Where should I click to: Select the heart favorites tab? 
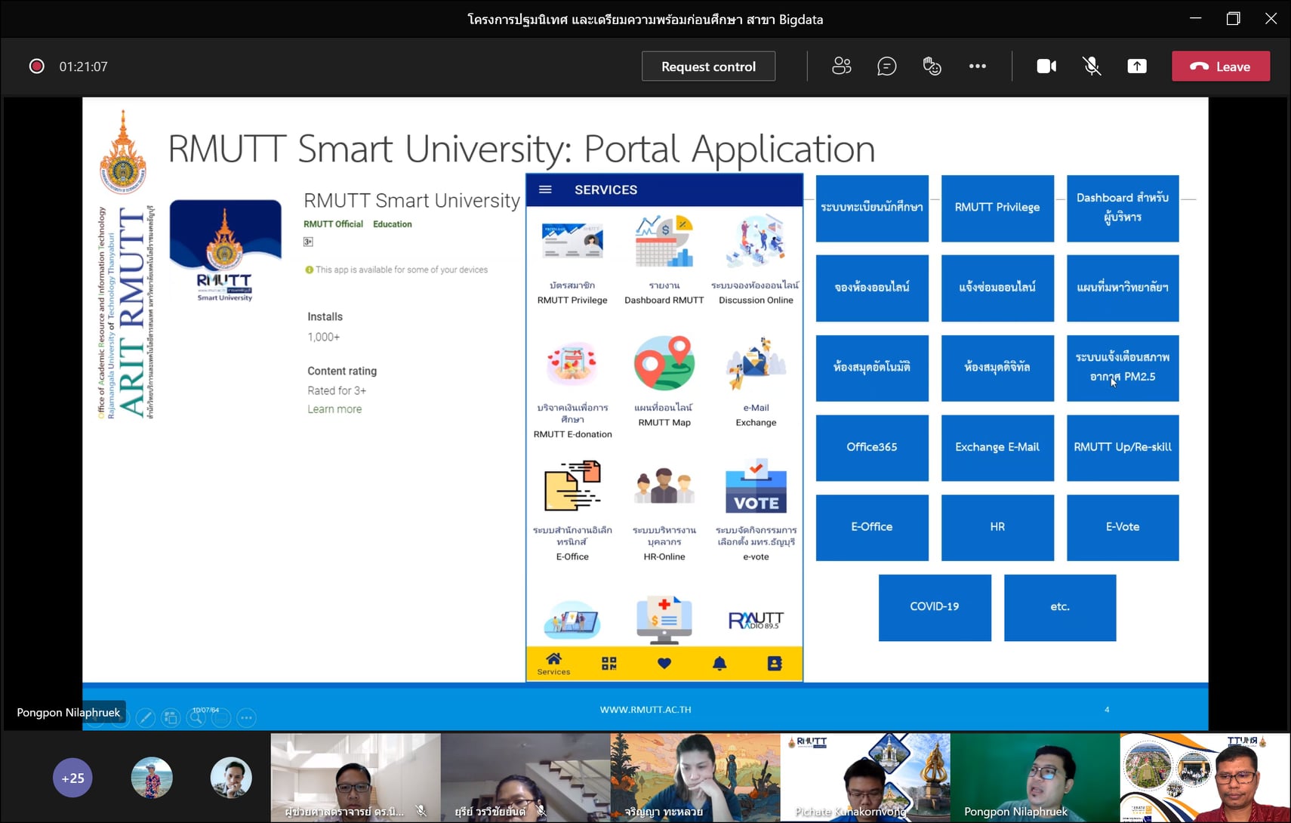coord(664,664)
